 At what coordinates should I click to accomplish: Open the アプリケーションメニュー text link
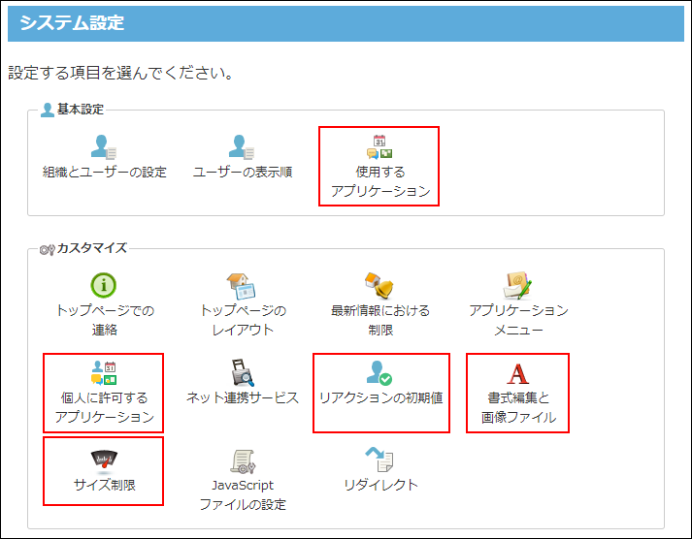click(x=518, y=320)
